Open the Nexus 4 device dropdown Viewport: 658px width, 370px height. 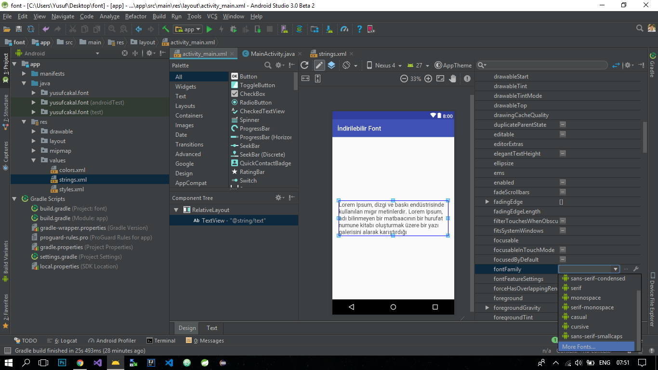383,66
